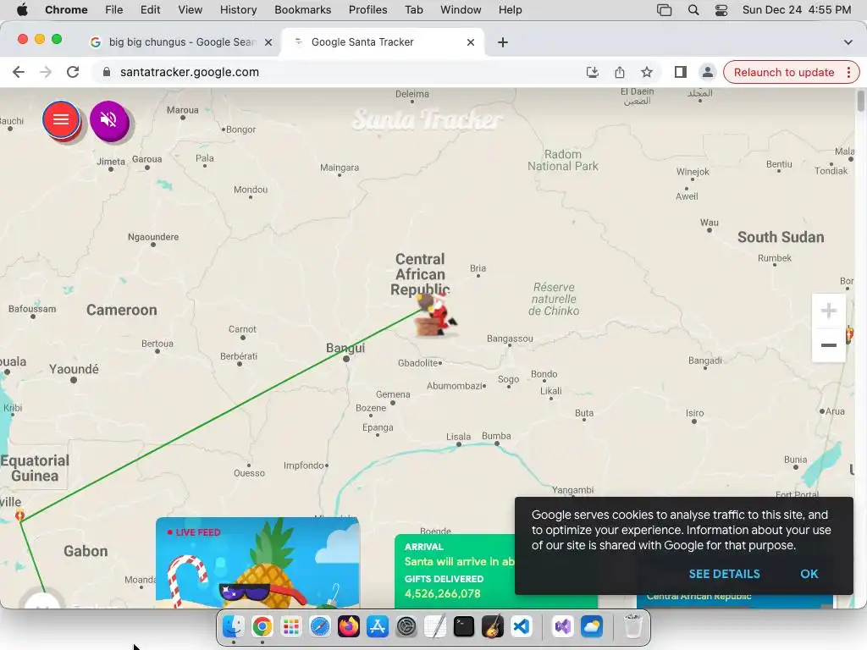Open Terminal from the Dock
This screenshot has width=867, height=650.
463,626
